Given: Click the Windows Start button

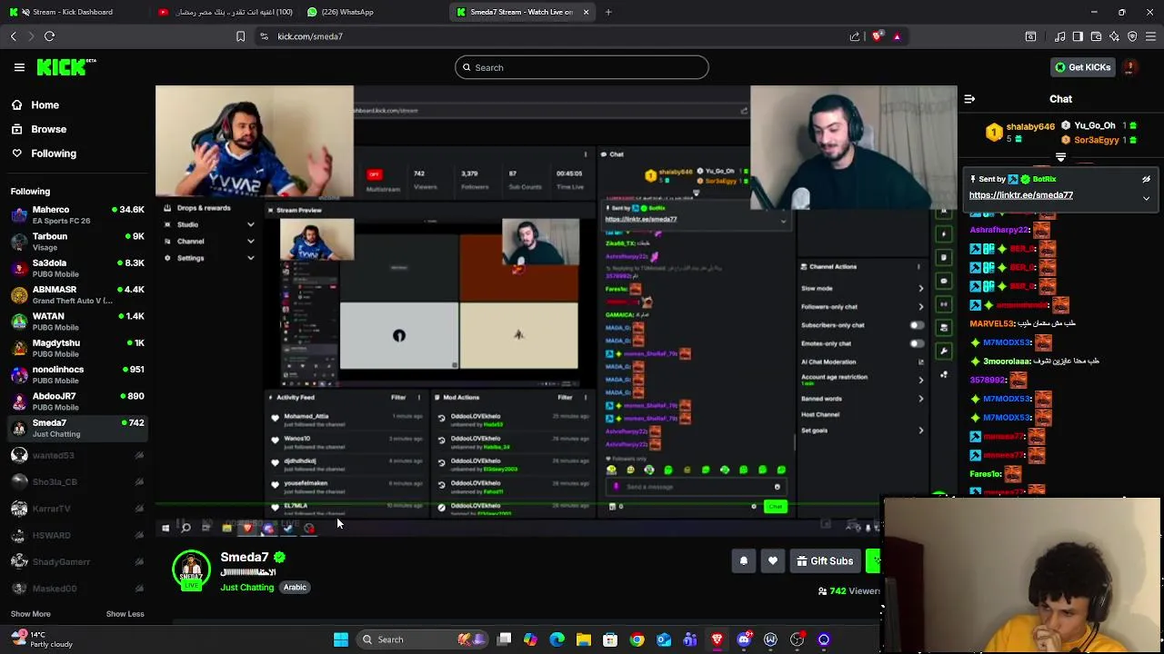Looking at the screenshot, I should [341, 639].
